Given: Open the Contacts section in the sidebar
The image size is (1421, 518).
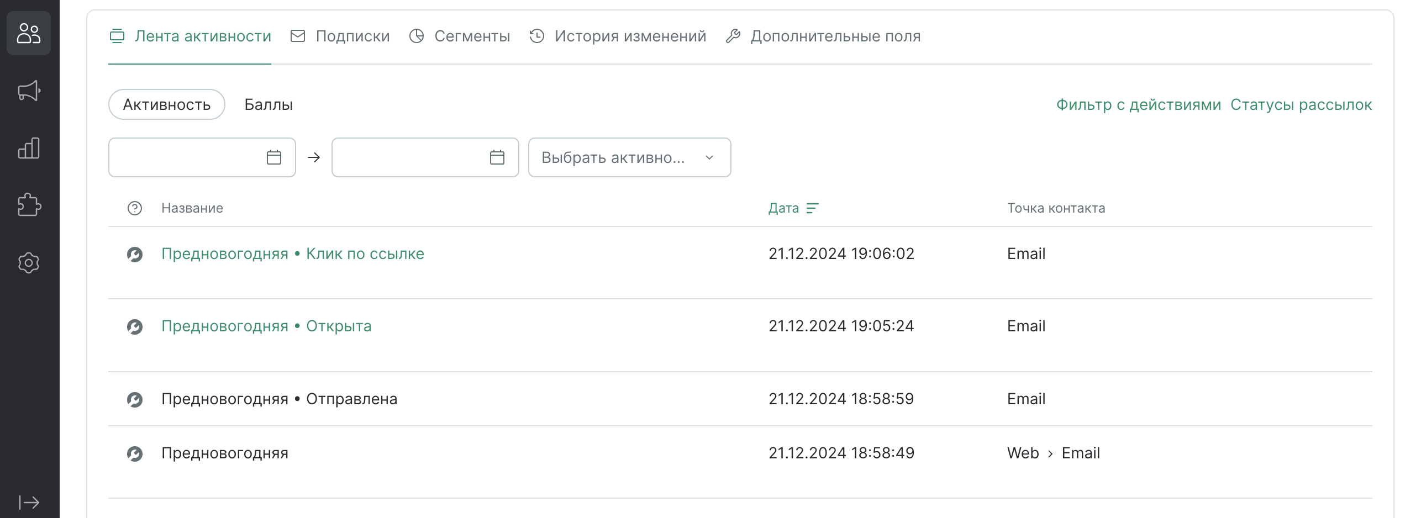Looking at the screenshot, I should point(29,33).
